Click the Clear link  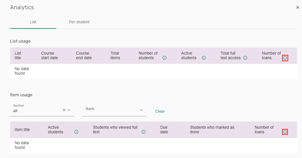coord(160,111)
